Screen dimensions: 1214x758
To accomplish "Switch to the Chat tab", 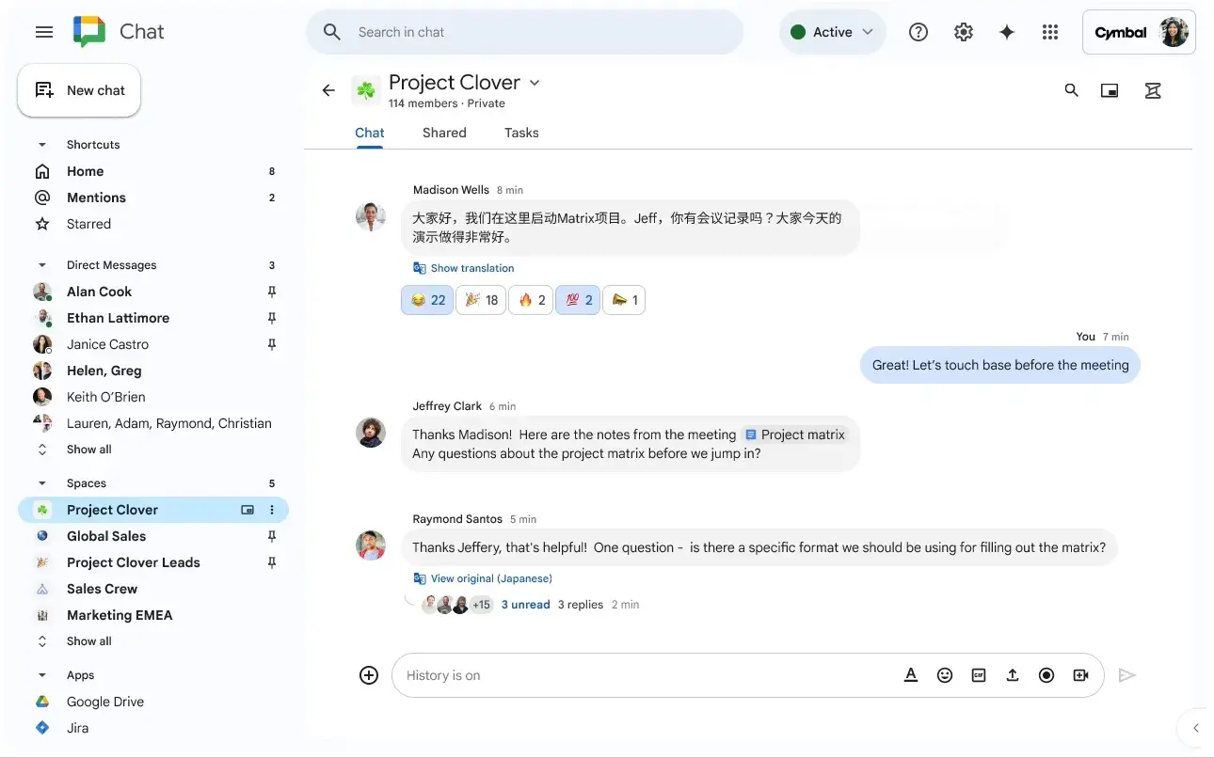I will (x=369, y=133).
